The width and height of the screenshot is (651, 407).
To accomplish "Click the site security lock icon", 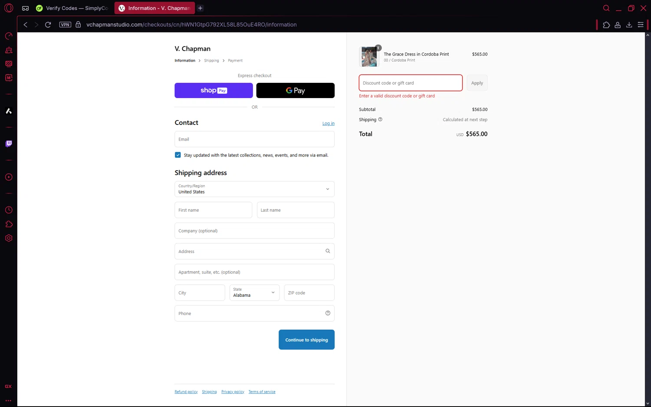I will (x=78, y=25).
